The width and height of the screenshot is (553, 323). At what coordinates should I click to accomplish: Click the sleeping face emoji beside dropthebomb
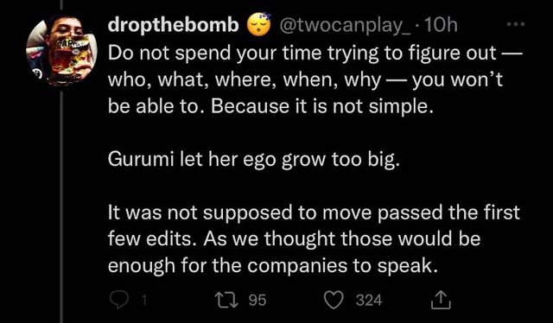pos(259,24)
